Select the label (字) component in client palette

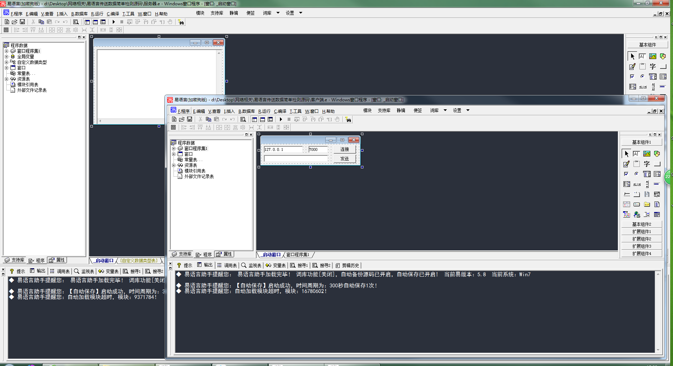coord(647,164)
